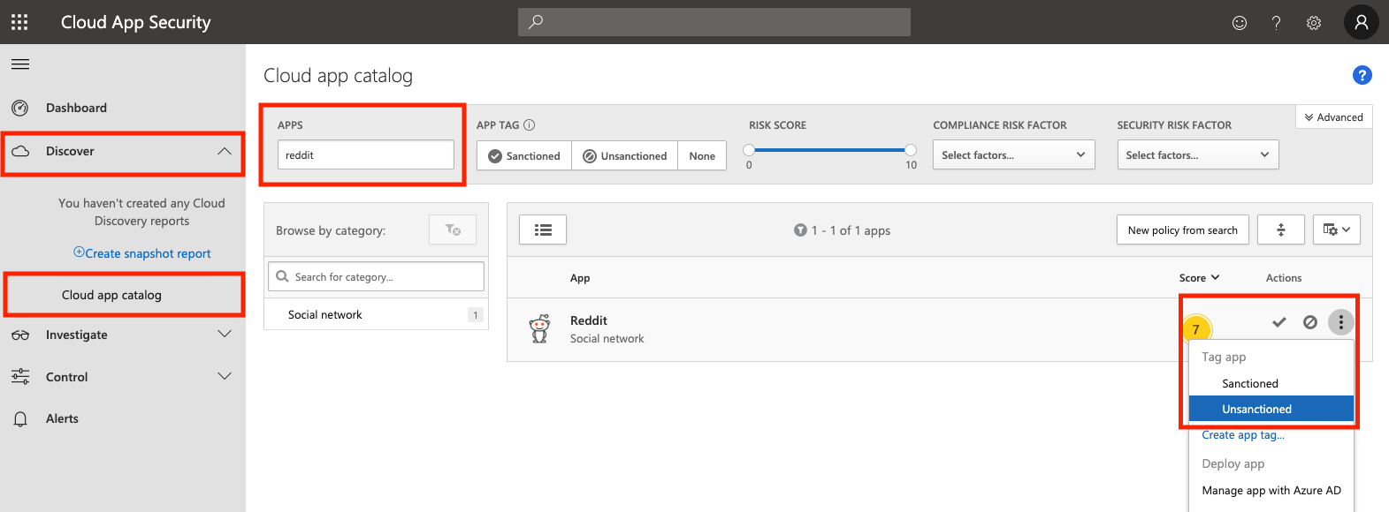
Task: Toggle the Sanctioned app tag filter
Action: click(524, 156)
